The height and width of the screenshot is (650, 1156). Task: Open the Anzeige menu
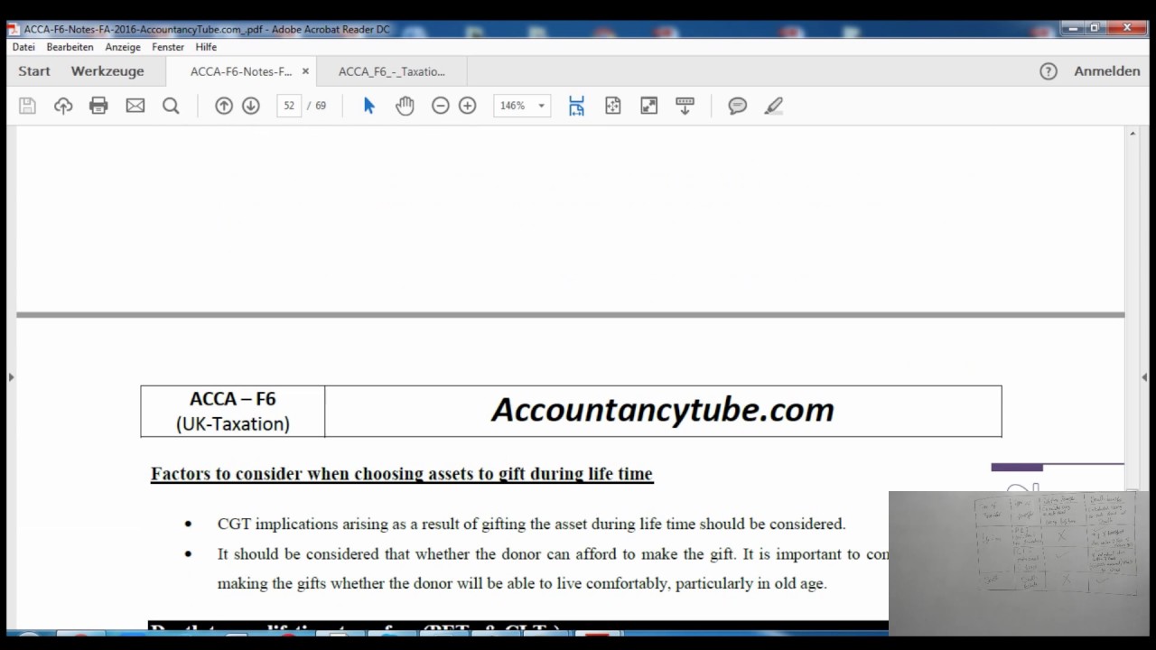(123, 47)
